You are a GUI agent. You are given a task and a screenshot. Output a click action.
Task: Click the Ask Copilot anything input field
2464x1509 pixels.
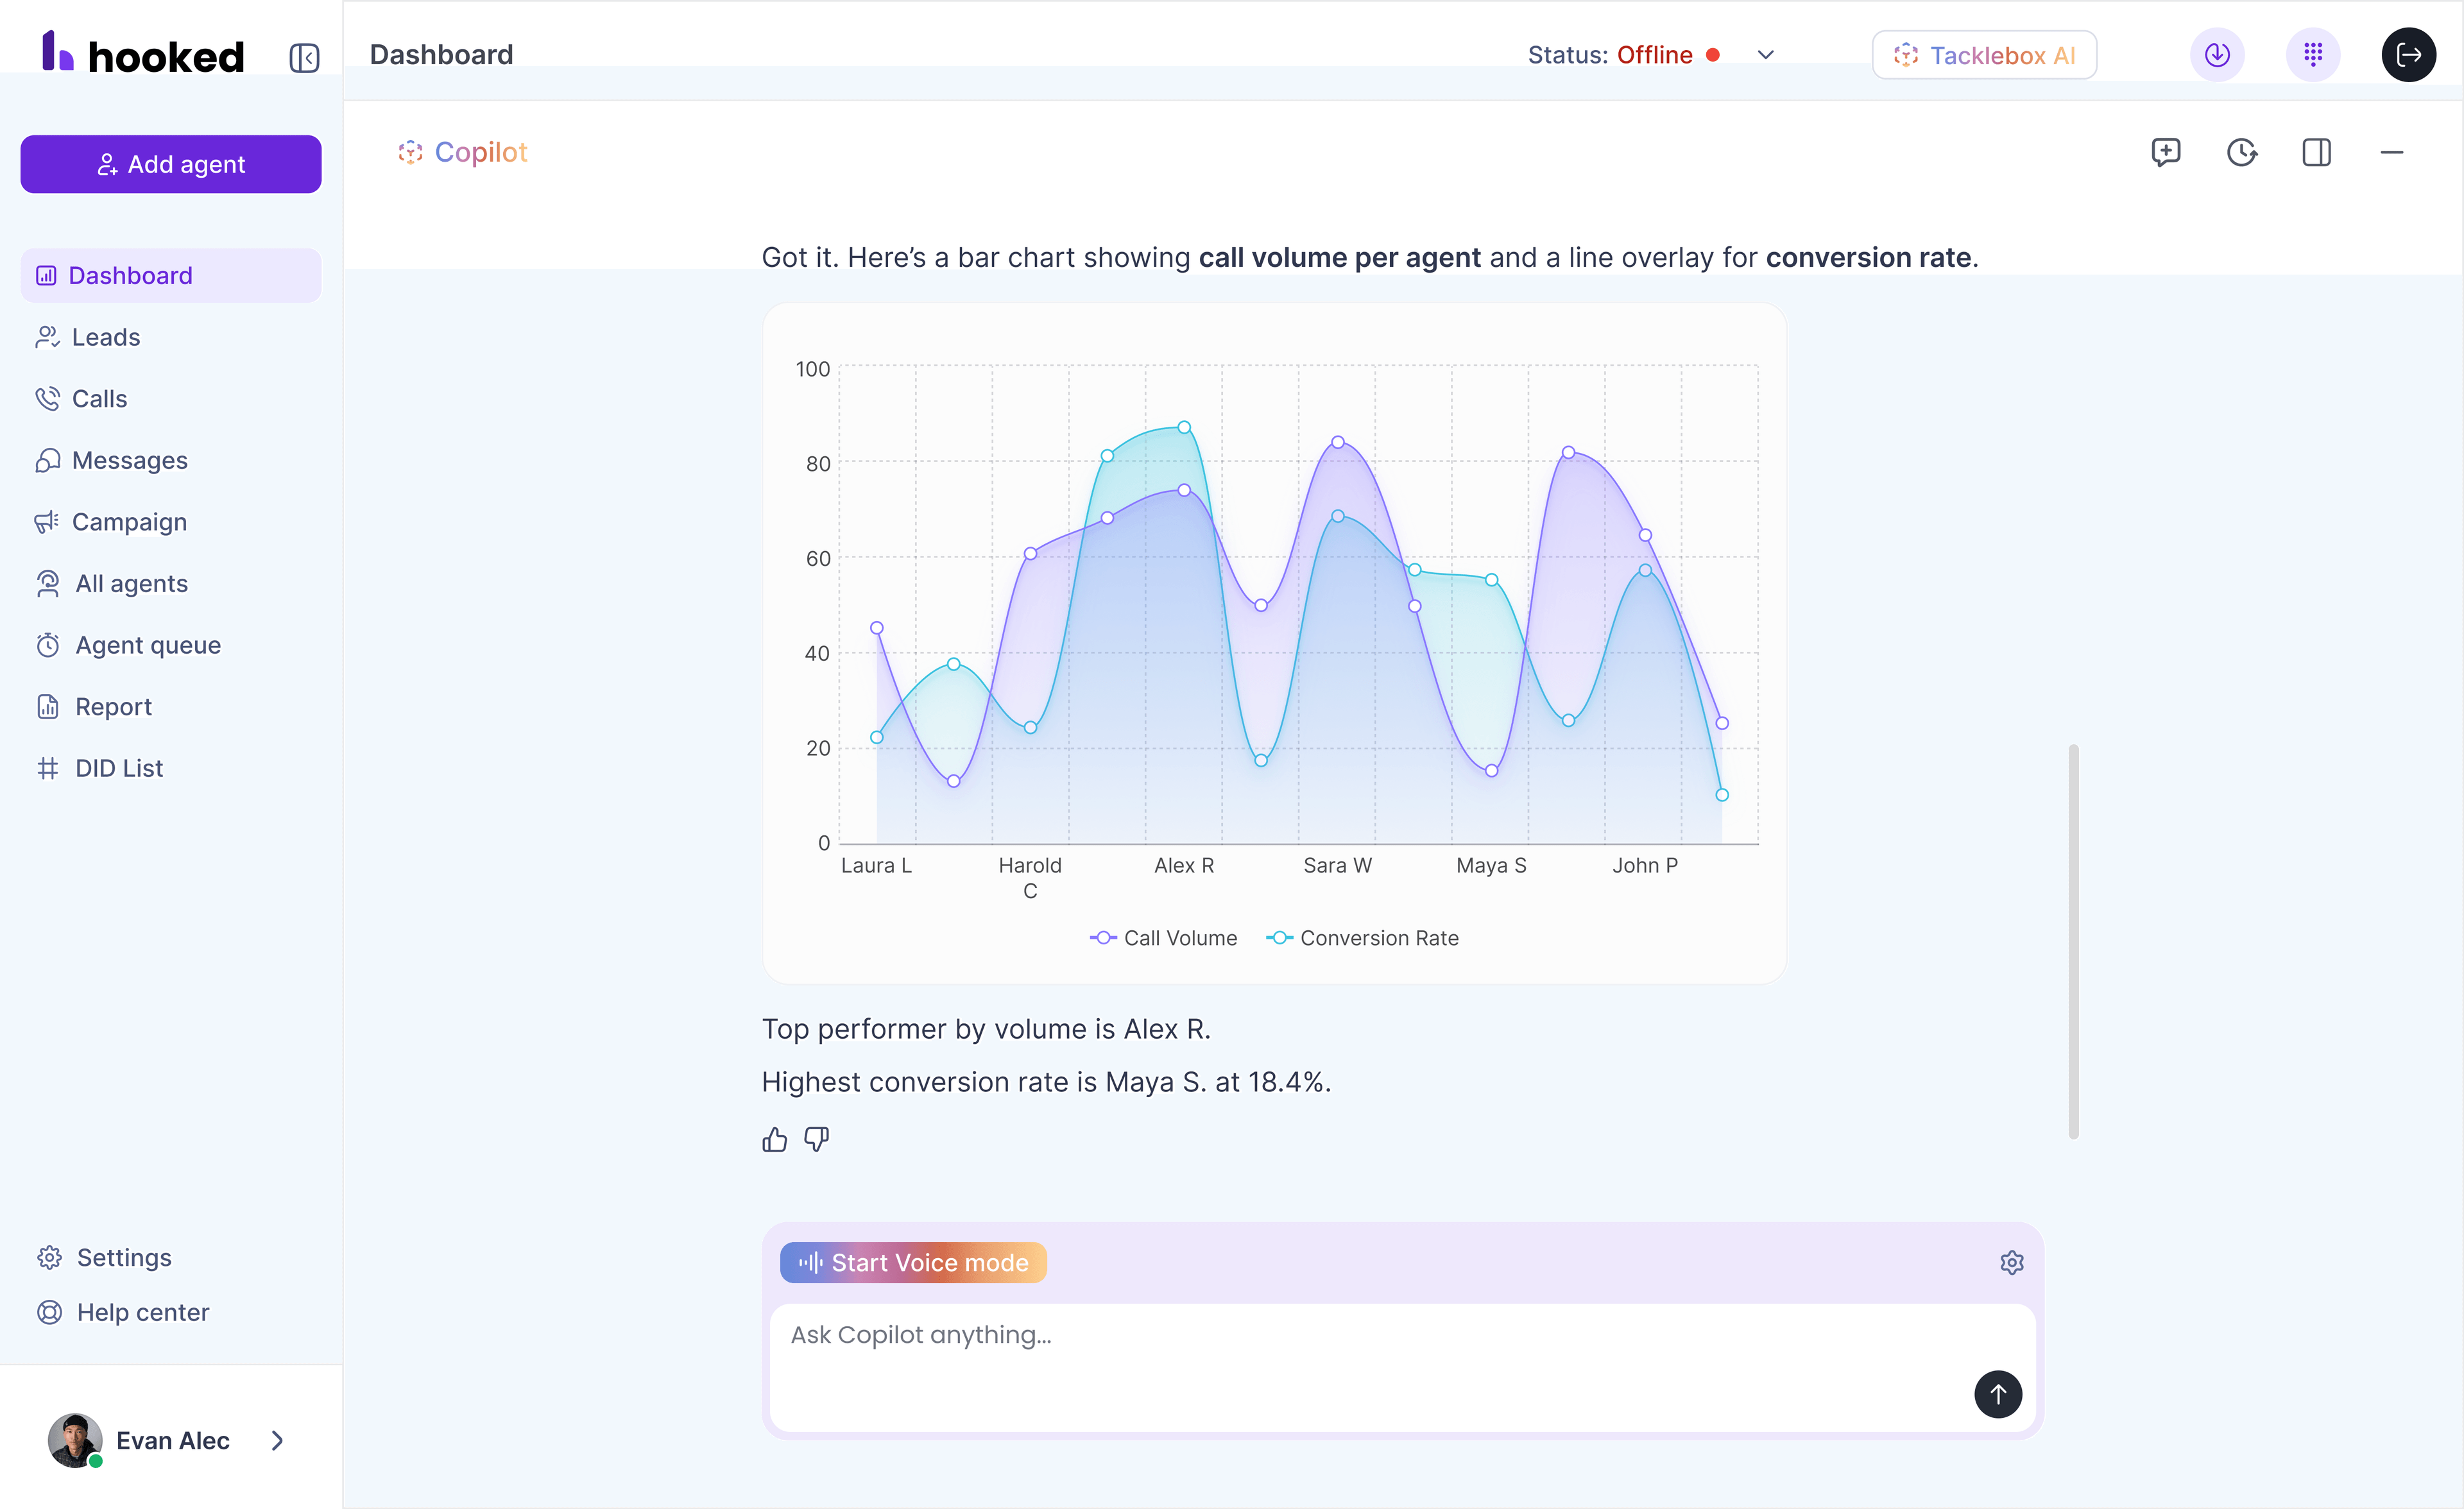click(x=1400, y=1334)
